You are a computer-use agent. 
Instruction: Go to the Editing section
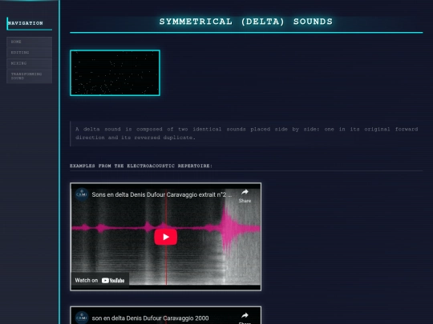29,53
